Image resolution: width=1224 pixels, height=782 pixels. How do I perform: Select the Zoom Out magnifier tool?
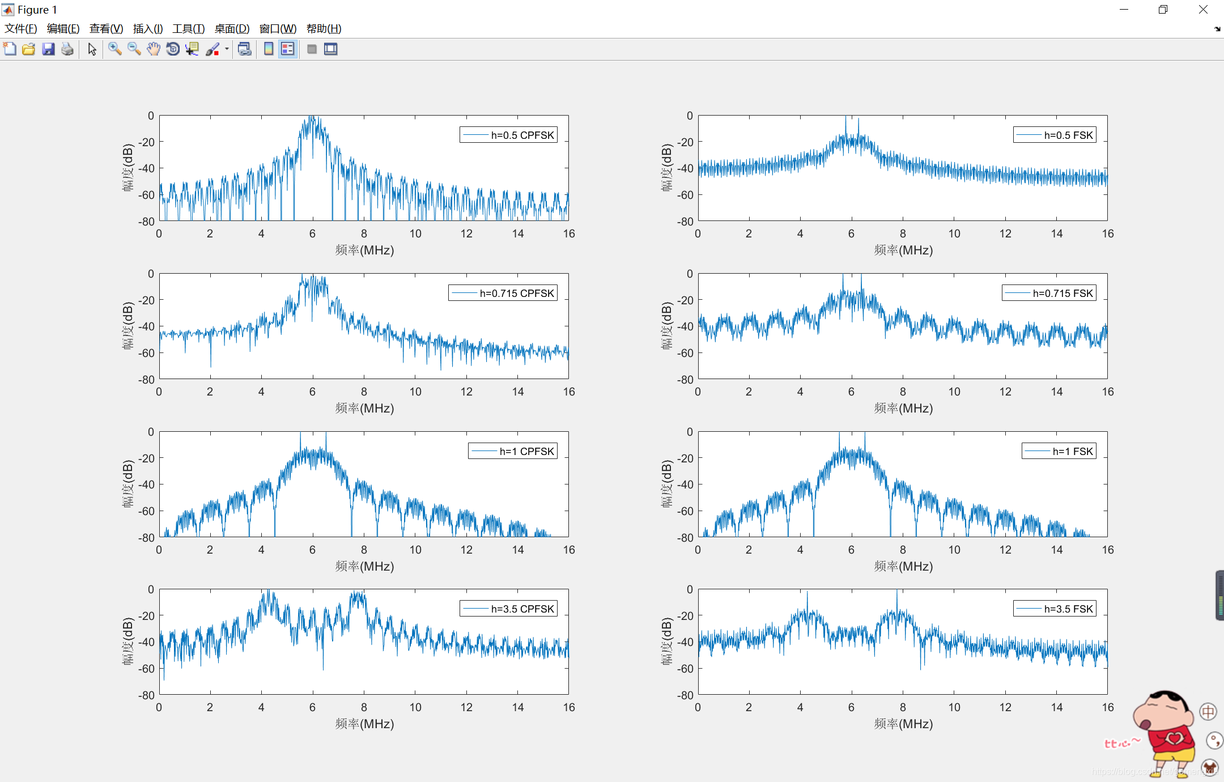(x=134, y=49)
